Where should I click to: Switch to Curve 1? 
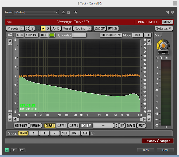[x=50, y=125]
